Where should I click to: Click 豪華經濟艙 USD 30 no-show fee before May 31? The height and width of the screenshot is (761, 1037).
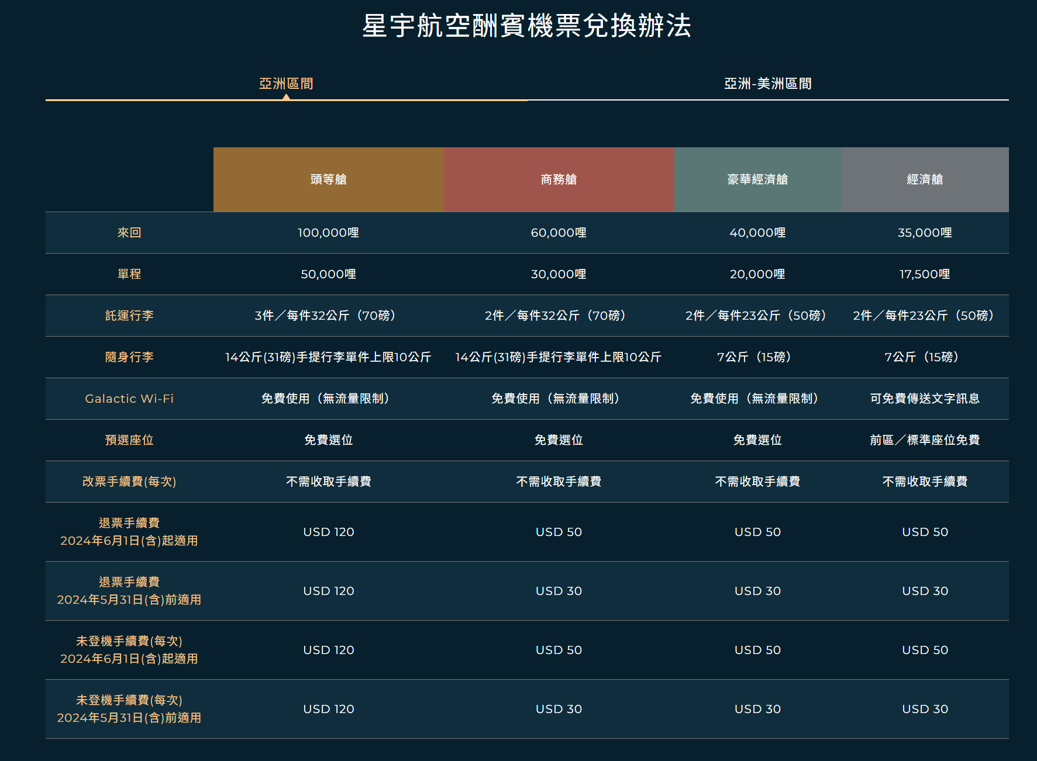tap(758, 709)
